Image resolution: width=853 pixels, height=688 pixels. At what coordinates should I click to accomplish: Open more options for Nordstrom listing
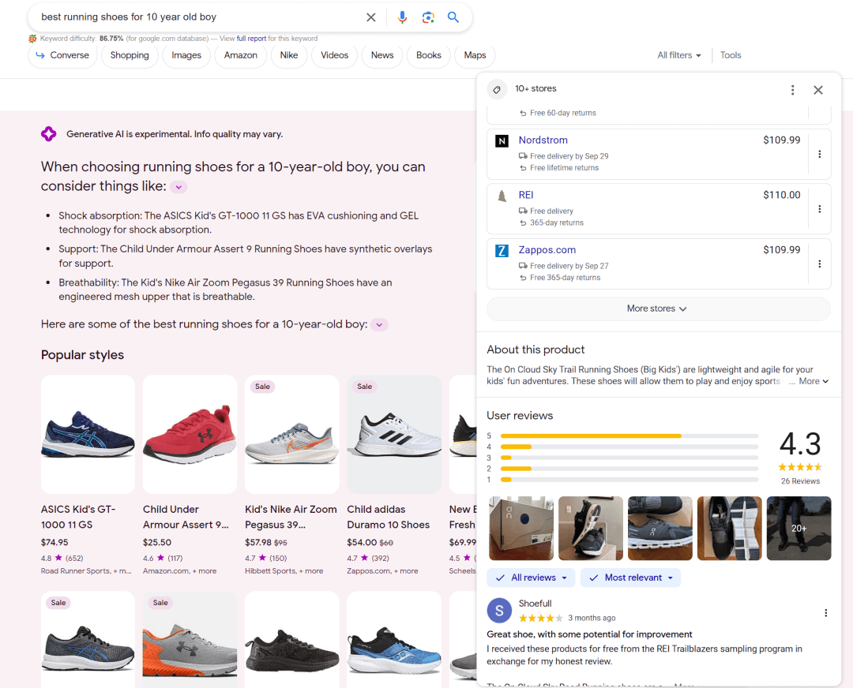(820, 155)
